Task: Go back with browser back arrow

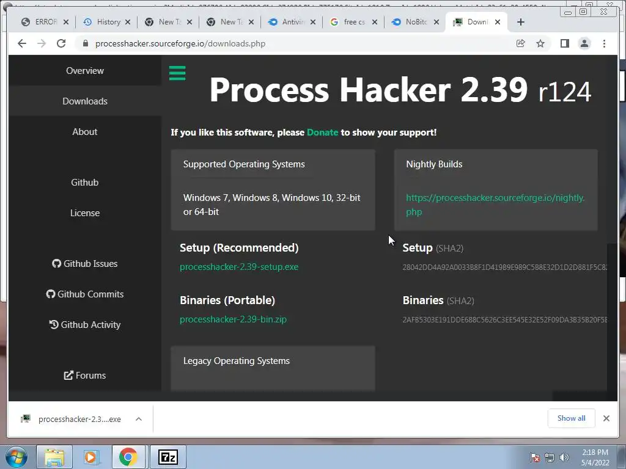Action: [22, 43]
